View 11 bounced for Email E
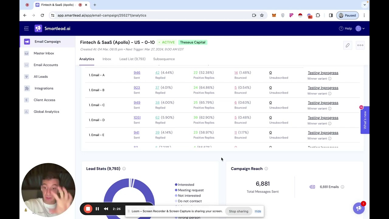The height and width of the screenshot is (219, 389). pos(236,132)
